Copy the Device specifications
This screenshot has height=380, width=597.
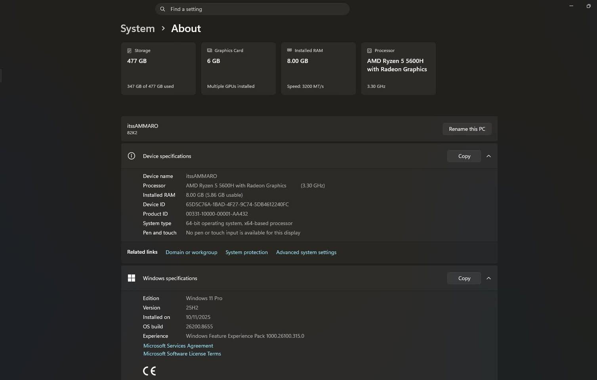coord(464,156)
